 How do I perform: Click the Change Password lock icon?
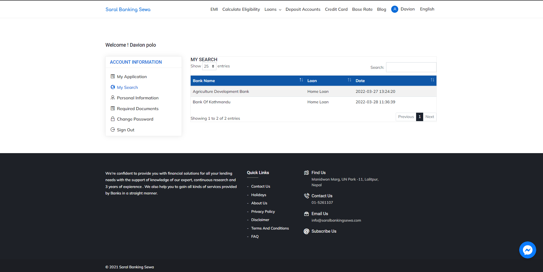point(113,119)
